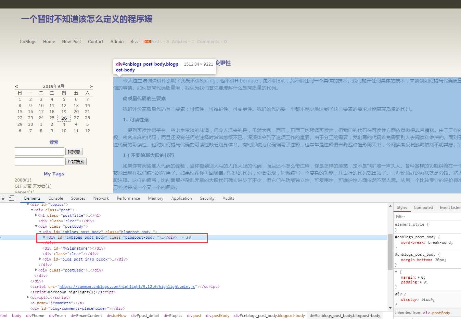Collapse the div id="topics" node
The height and width of the screenshot is (319, 461).
28,204
